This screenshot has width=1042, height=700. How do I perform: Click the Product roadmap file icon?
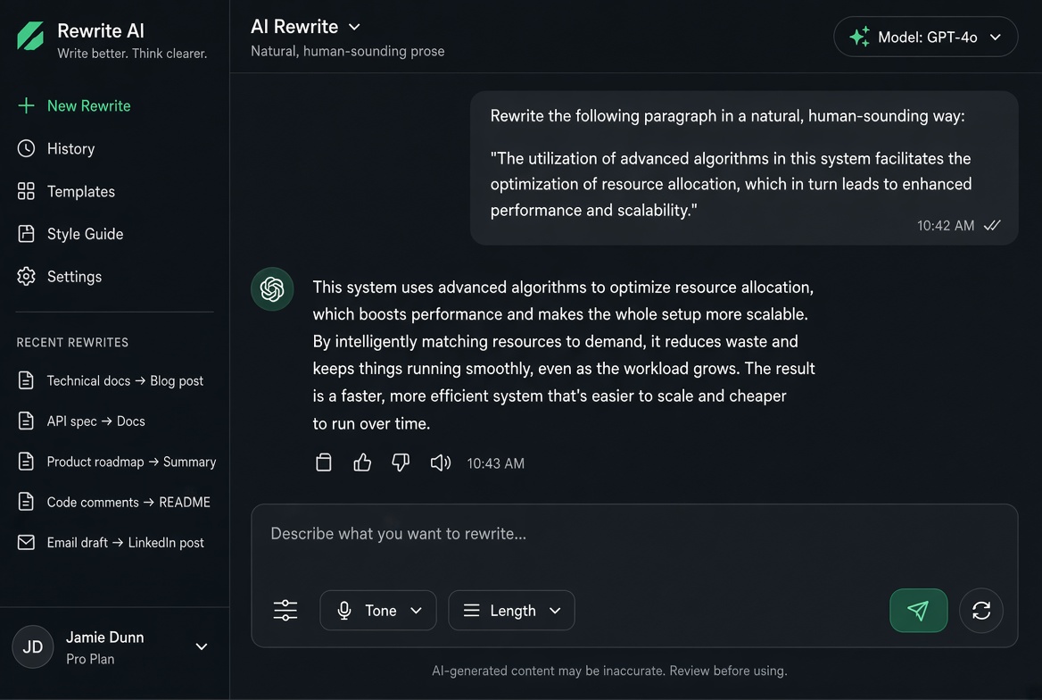point(26,462)
